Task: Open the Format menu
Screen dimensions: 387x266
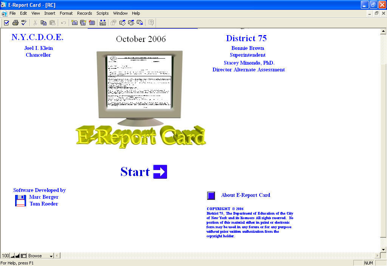Action: [x=66, y=13]
